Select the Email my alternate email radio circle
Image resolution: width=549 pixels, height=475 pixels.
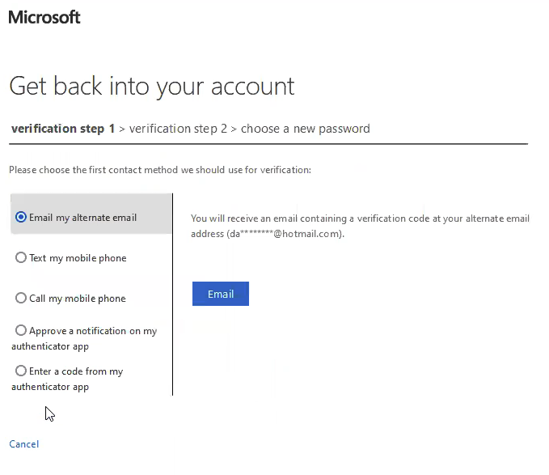(x=21, y=217)
